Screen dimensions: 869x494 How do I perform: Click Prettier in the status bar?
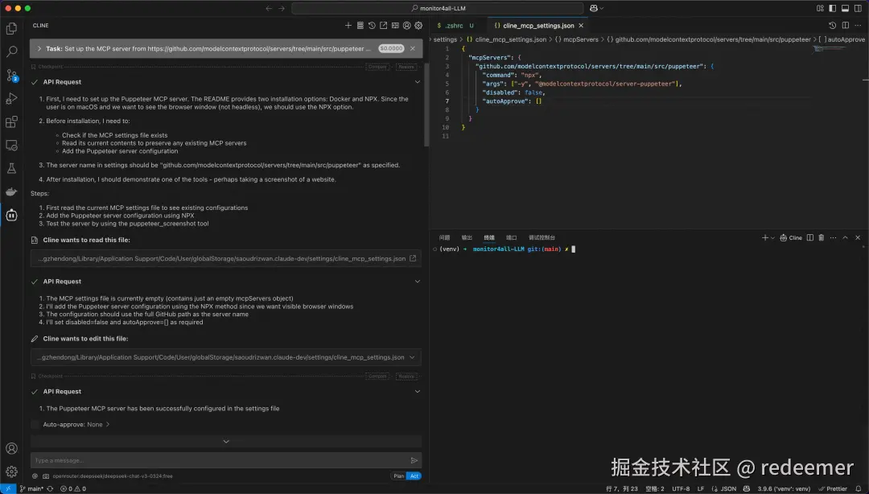click(833, 488)
